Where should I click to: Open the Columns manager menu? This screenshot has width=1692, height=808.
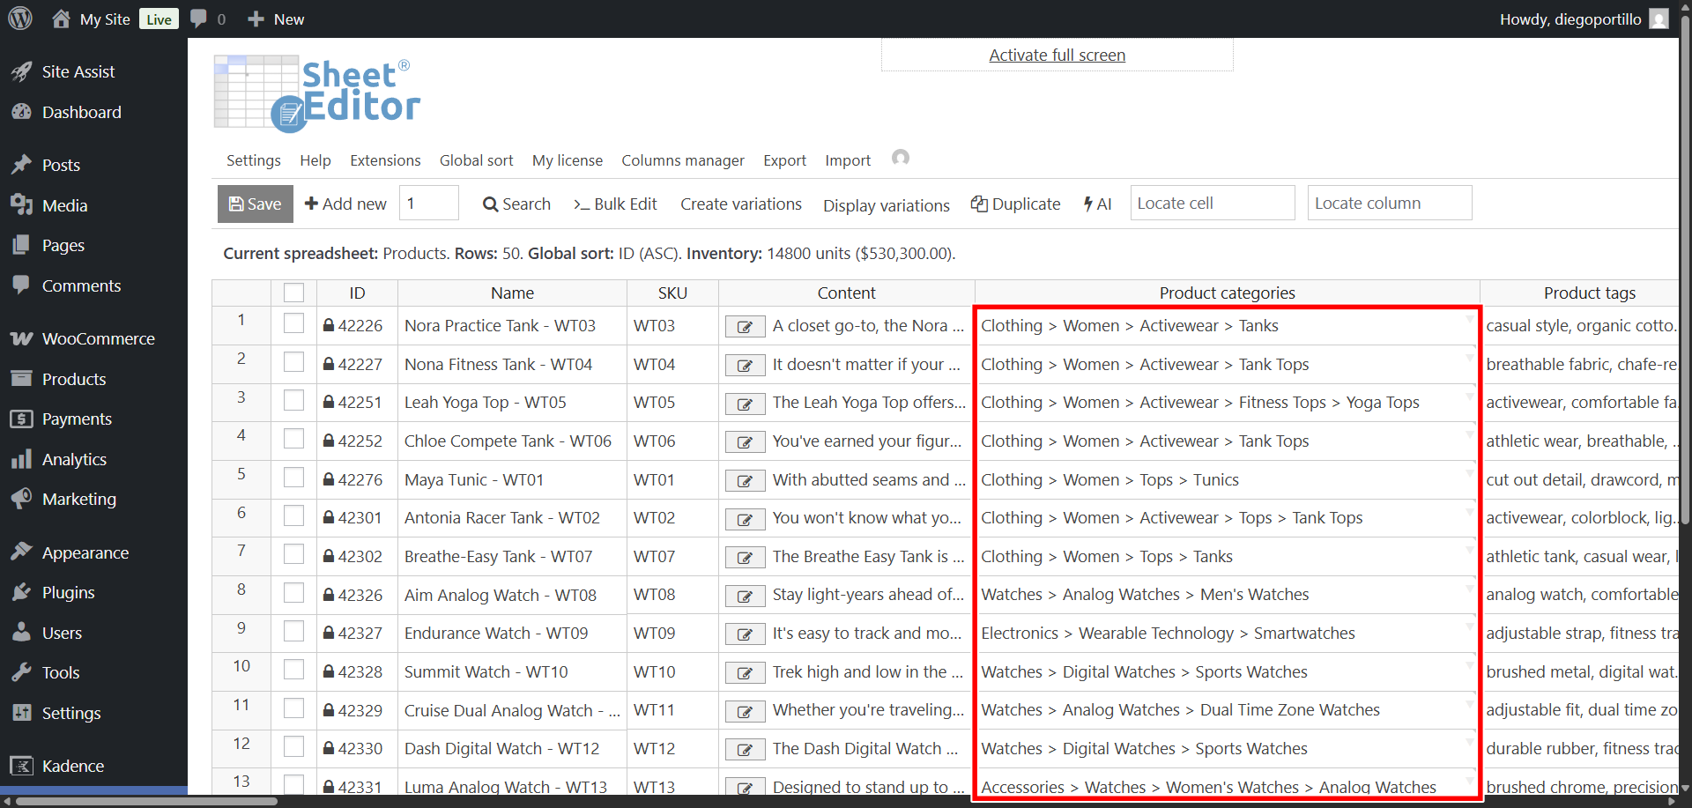click(682, 160)
